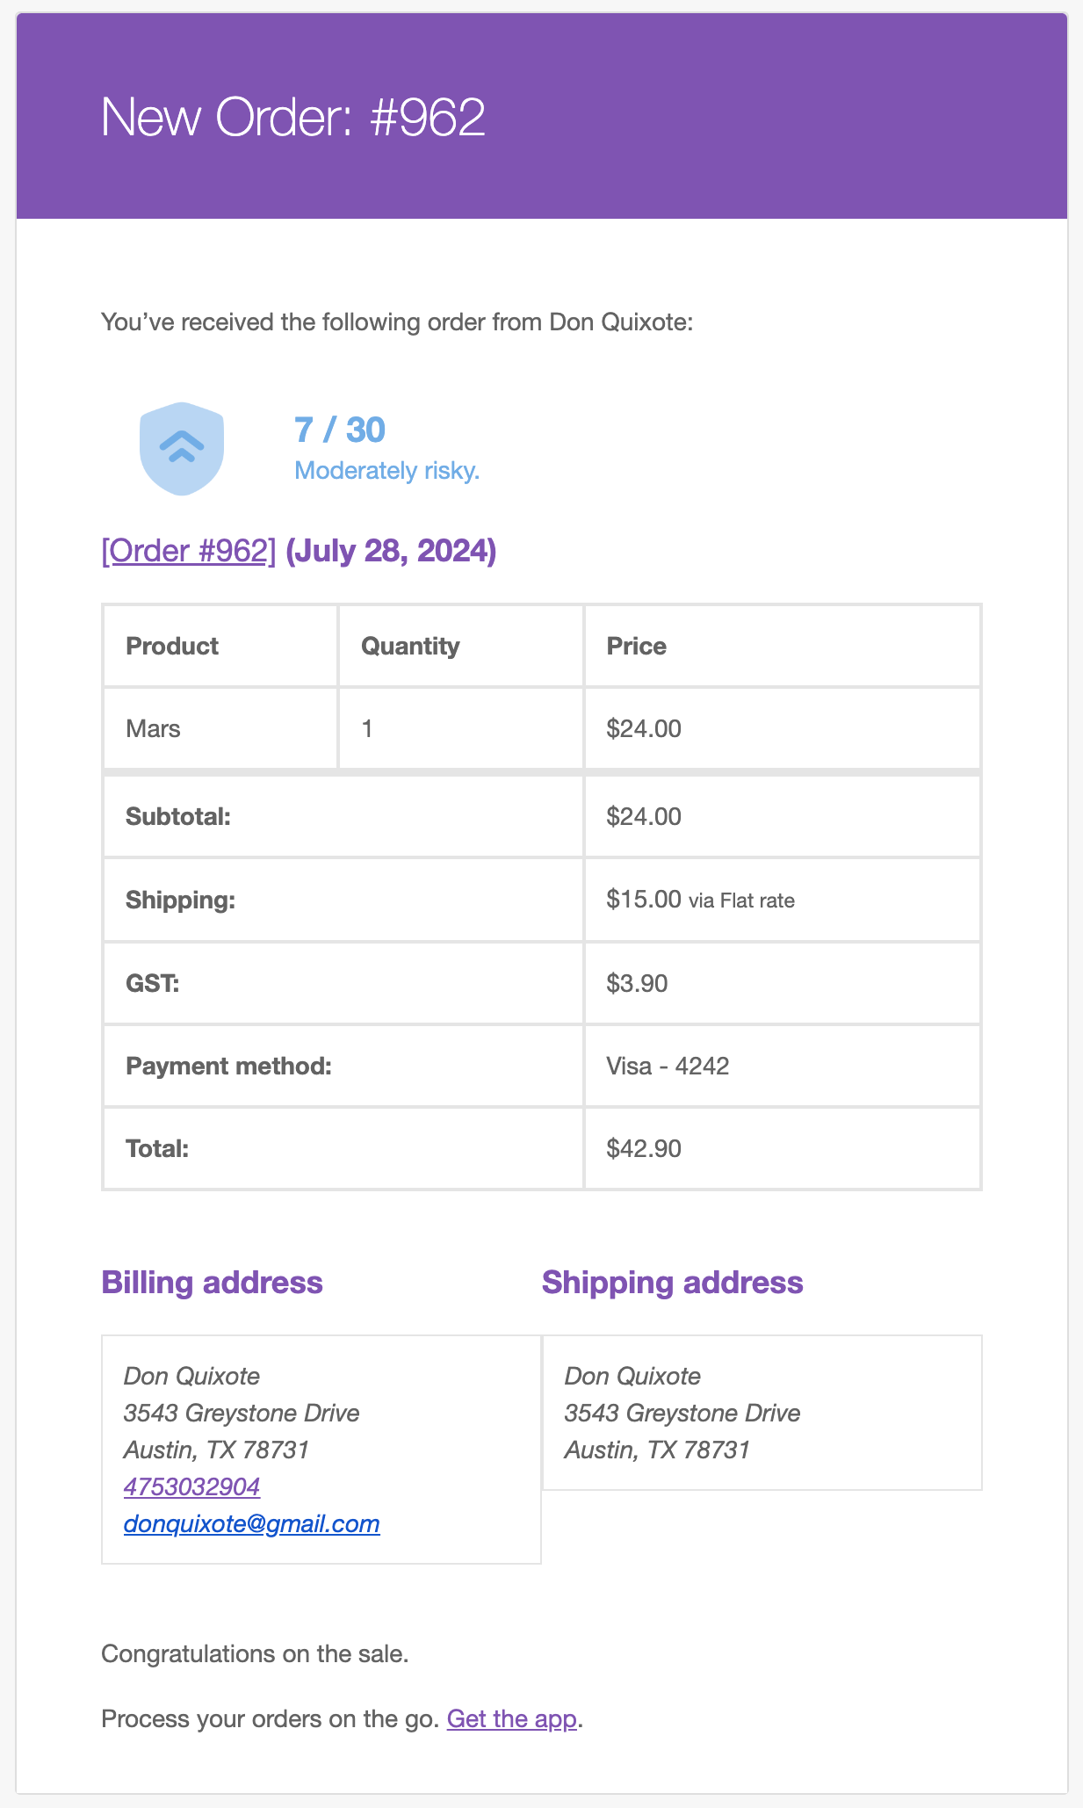Viewport: 1083px width, 1808px height.
Task: Select the Mars product cell
Action: tap(220, 728)
